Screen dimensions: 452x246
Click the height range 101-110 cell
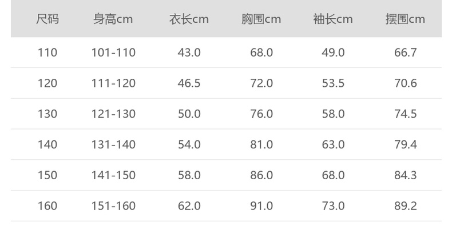coord(113,53)
